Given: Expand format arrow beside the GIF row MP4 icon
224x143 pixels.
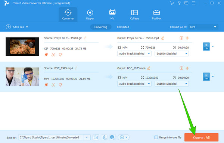Looking at the screenshot, I should pyautogui.click(x=213, y=46).
